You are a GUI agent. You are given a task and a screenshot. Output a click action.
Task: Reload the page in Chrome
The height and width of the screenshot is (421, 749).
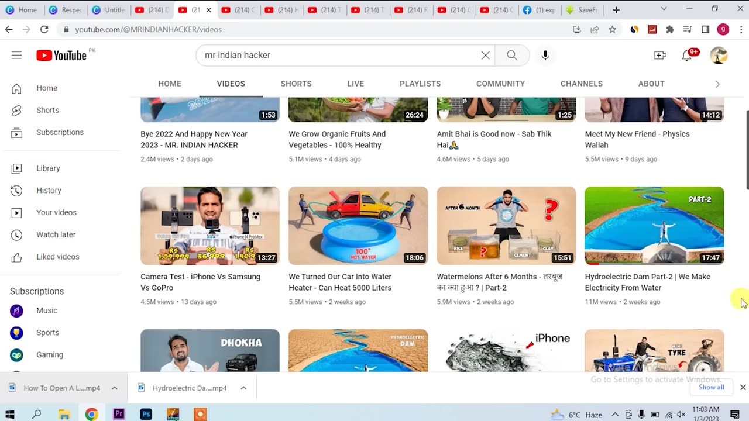pos(44,29)
